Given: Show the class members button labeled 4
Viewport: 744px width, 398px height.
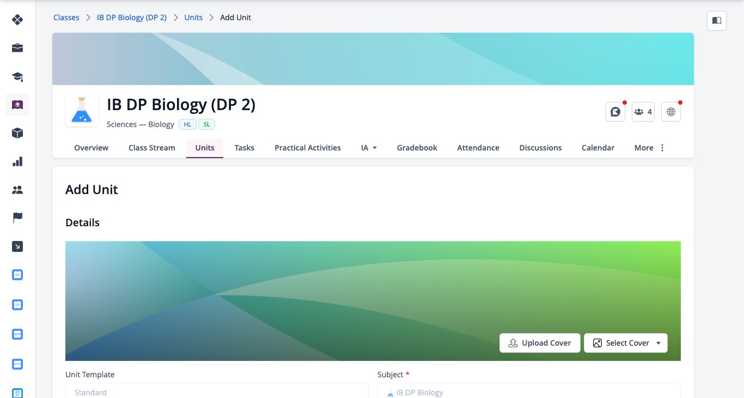Looking at the screenshot, I should pos(643,112).
